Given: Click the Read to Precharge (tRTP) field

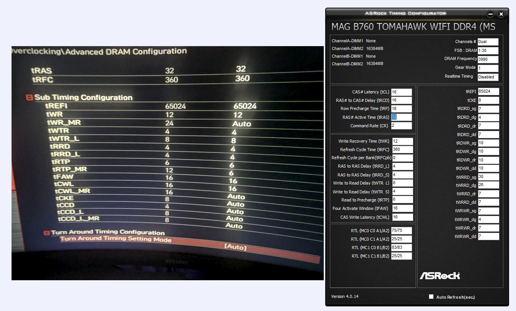Looking at the screenshot, I should pos(403,200).
